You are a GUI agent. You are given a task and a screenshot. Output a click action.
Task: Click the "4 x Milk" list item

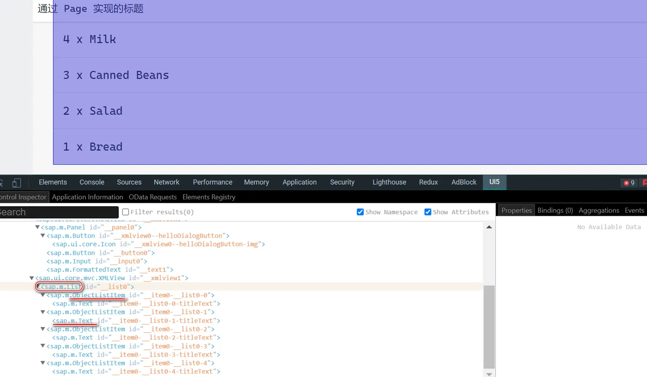point(350,40)
